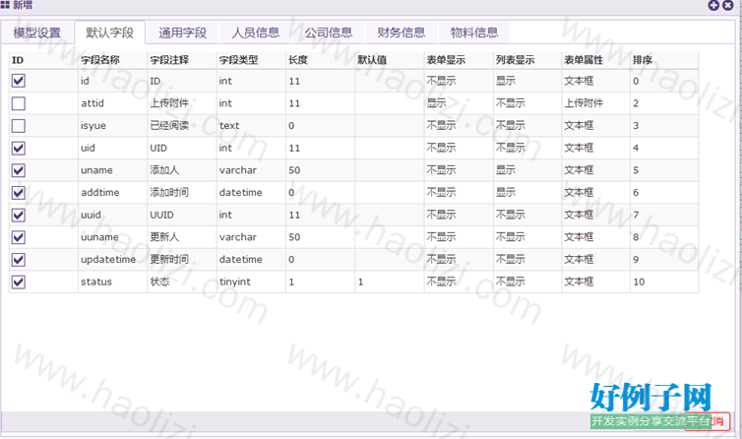Open the 公司信息 tab

(329, 32)
